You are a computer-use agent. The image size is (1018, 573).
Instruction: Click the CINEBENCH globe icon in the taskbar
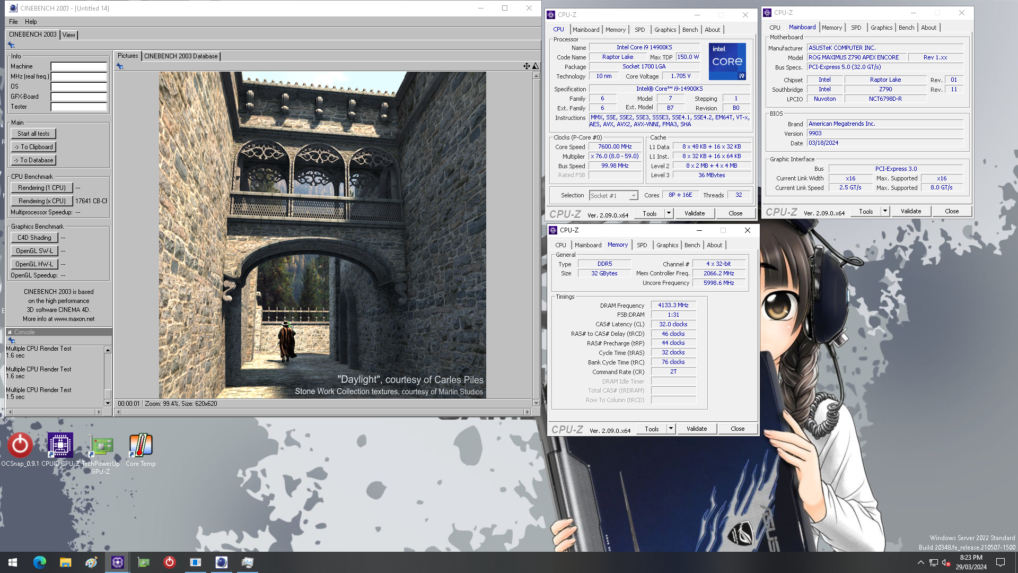[221, 562]
